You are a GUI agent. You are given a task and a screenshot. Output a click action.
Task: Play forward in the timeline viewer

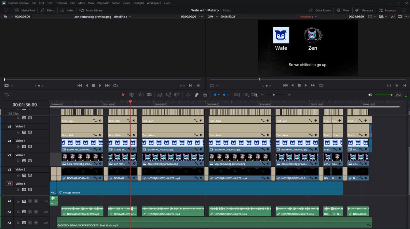point(306,85)
